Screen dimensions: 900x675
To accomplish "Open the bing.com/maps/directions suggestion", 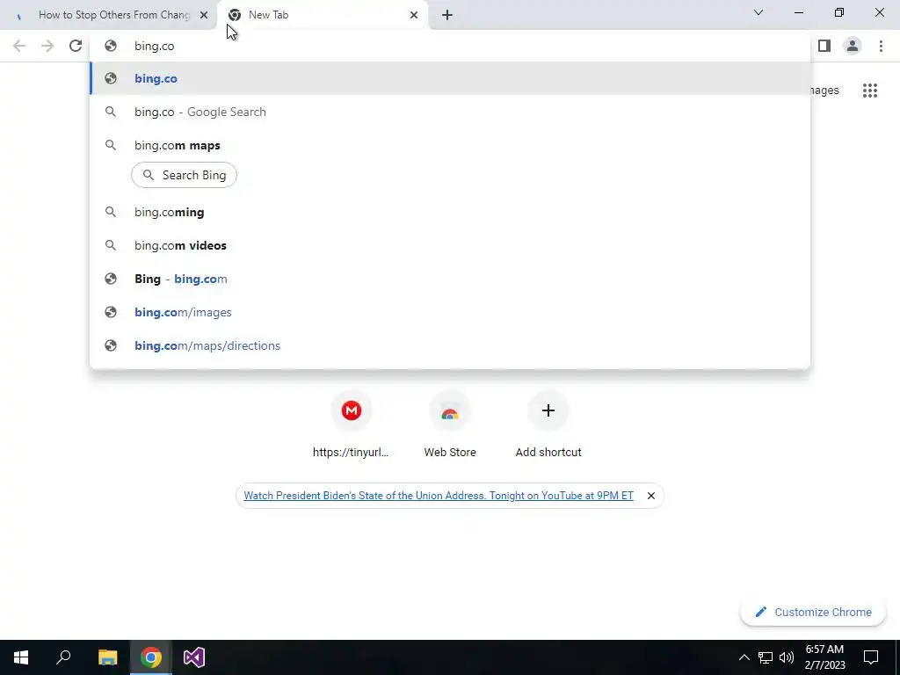I will coord(450,345).
